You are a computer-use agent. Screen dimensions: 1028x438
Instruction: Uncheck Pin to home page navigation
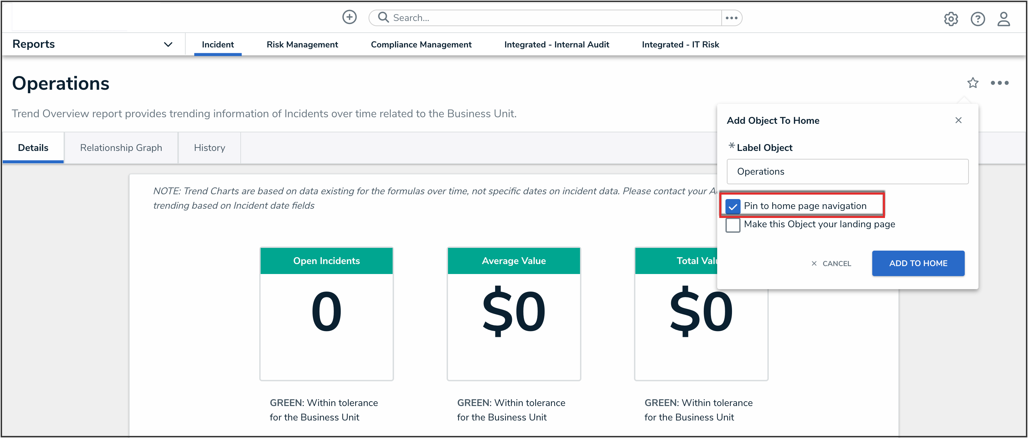pos(733,206)
